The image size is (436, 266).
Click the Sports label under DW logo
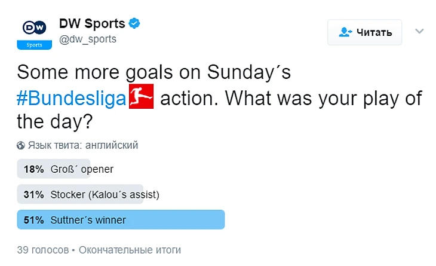34,44
